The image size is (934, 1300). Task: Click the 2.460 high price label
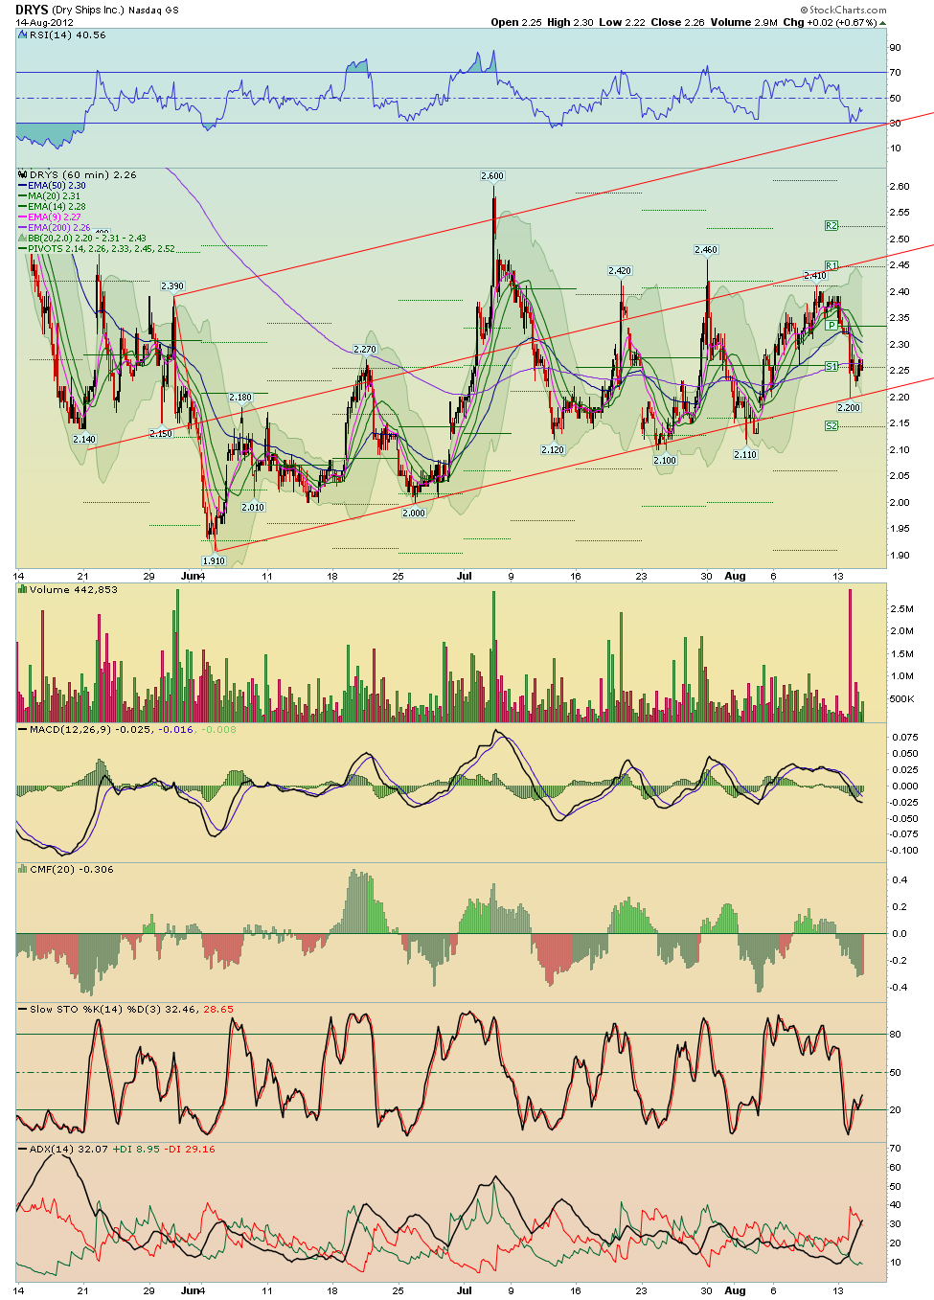coord(705,249)
